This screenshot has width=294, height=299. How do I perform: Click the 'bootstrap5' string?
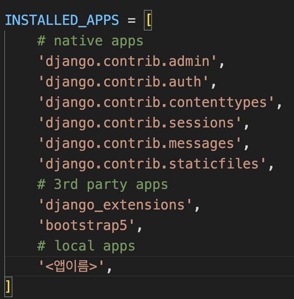pyautogui.click(x=86, y=226)
